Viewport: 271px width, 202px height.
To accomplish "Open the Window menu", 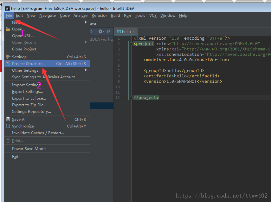I will [168, 16].
